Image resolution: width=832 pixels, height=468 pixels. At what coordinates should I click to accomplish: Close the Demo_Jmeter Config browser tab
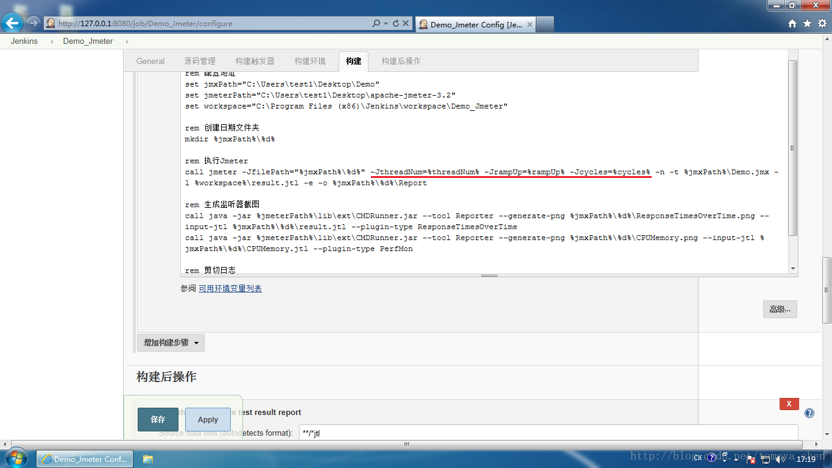click(529, 24)
